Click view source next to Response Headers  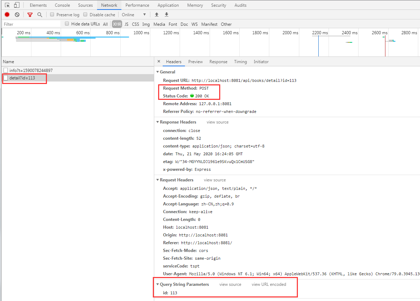pos(217,122)
